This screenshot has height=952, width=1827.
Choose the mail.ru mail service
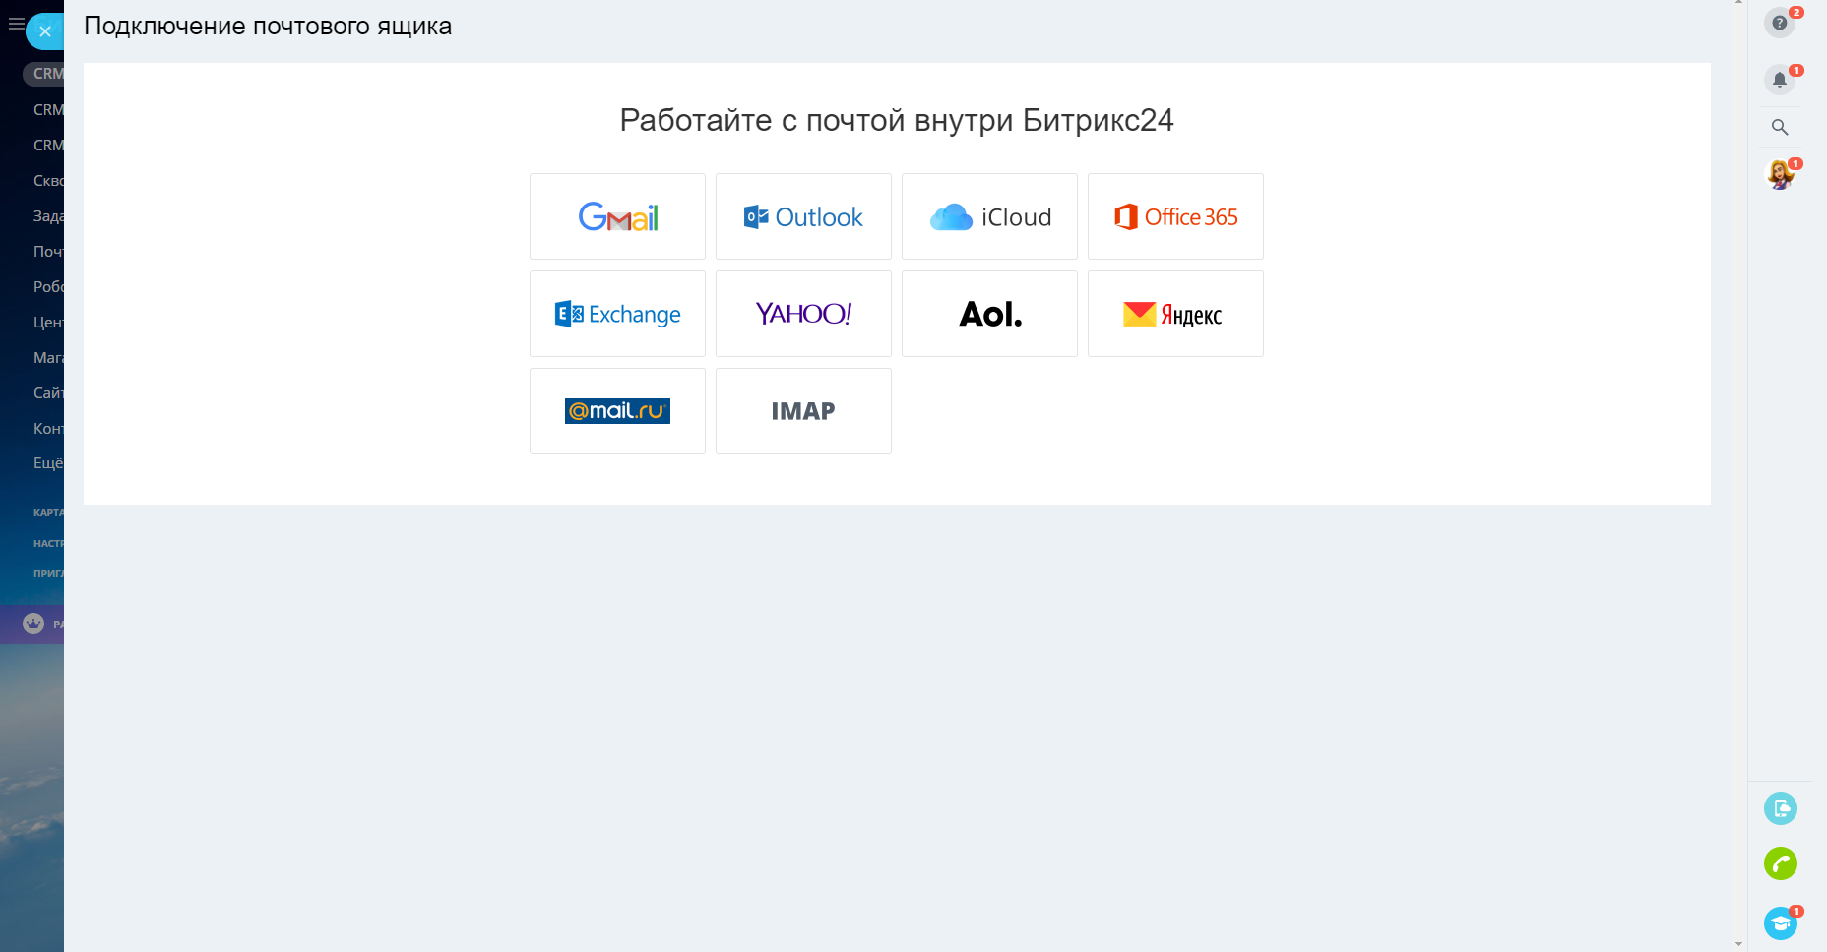617,411
